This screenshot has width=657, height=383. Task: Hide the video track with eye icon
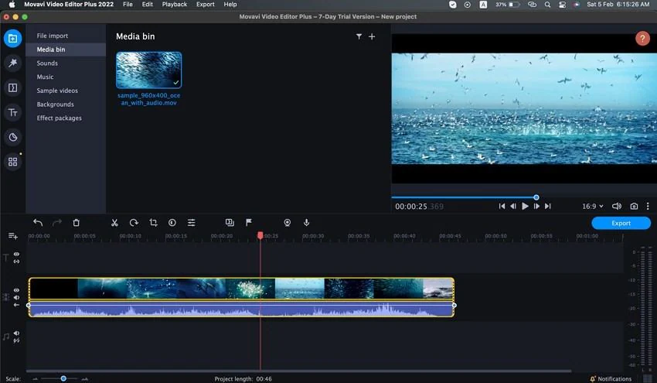click(x=16, y=290)
